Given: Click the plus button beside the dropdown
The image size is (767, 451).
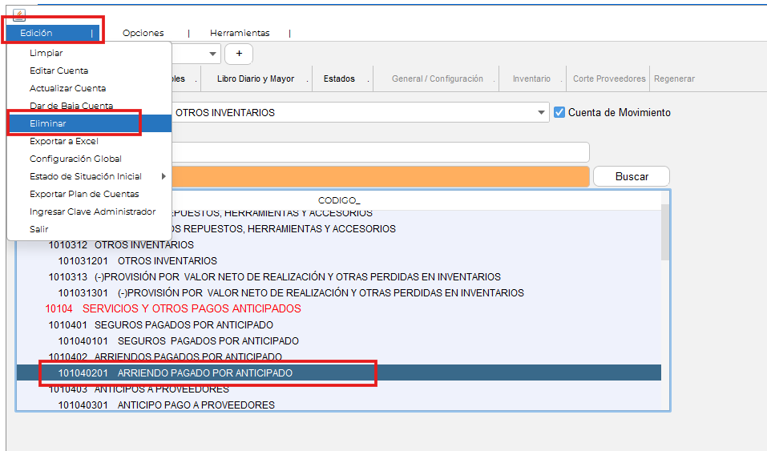Looking at the screenshot, I should coord(238,54).
